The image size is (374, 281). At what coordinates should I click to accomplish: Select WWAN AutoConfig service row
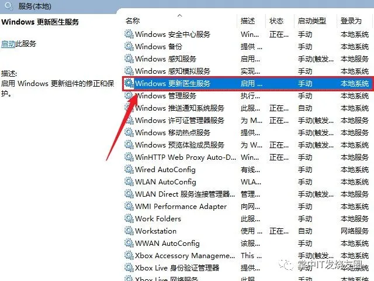pos(248,244)
